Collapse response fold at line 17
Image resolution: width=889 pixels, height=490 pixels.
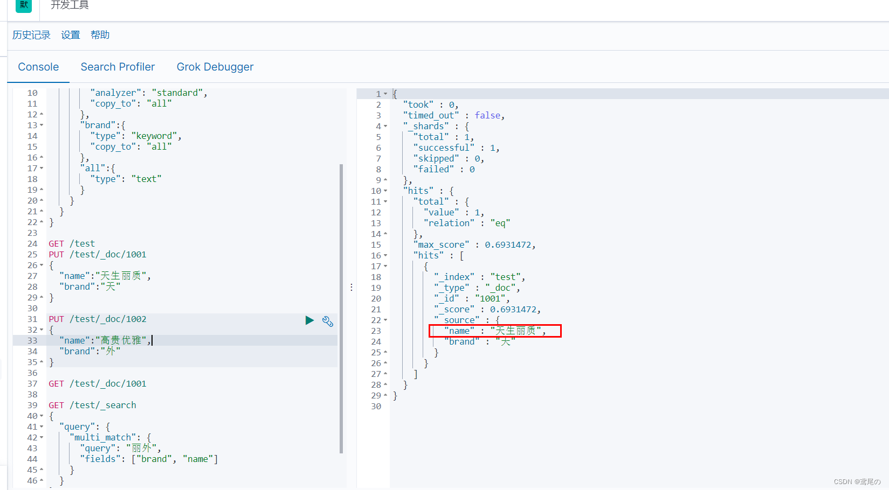coord(385,266)
